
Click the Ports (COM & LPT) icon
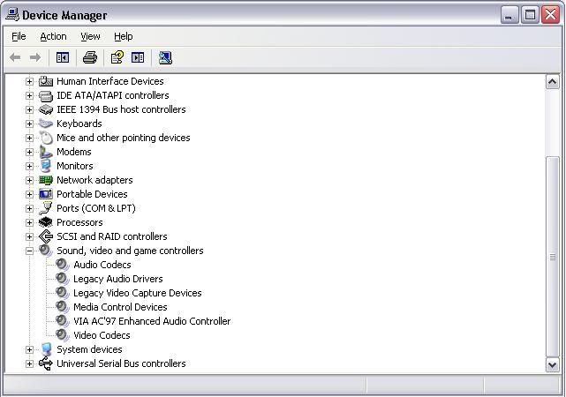(46, 208)
